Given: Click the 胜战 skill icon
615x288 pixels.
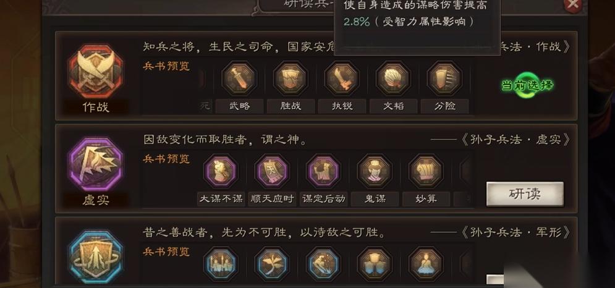Looking at the screenshot, I should 291,78.
